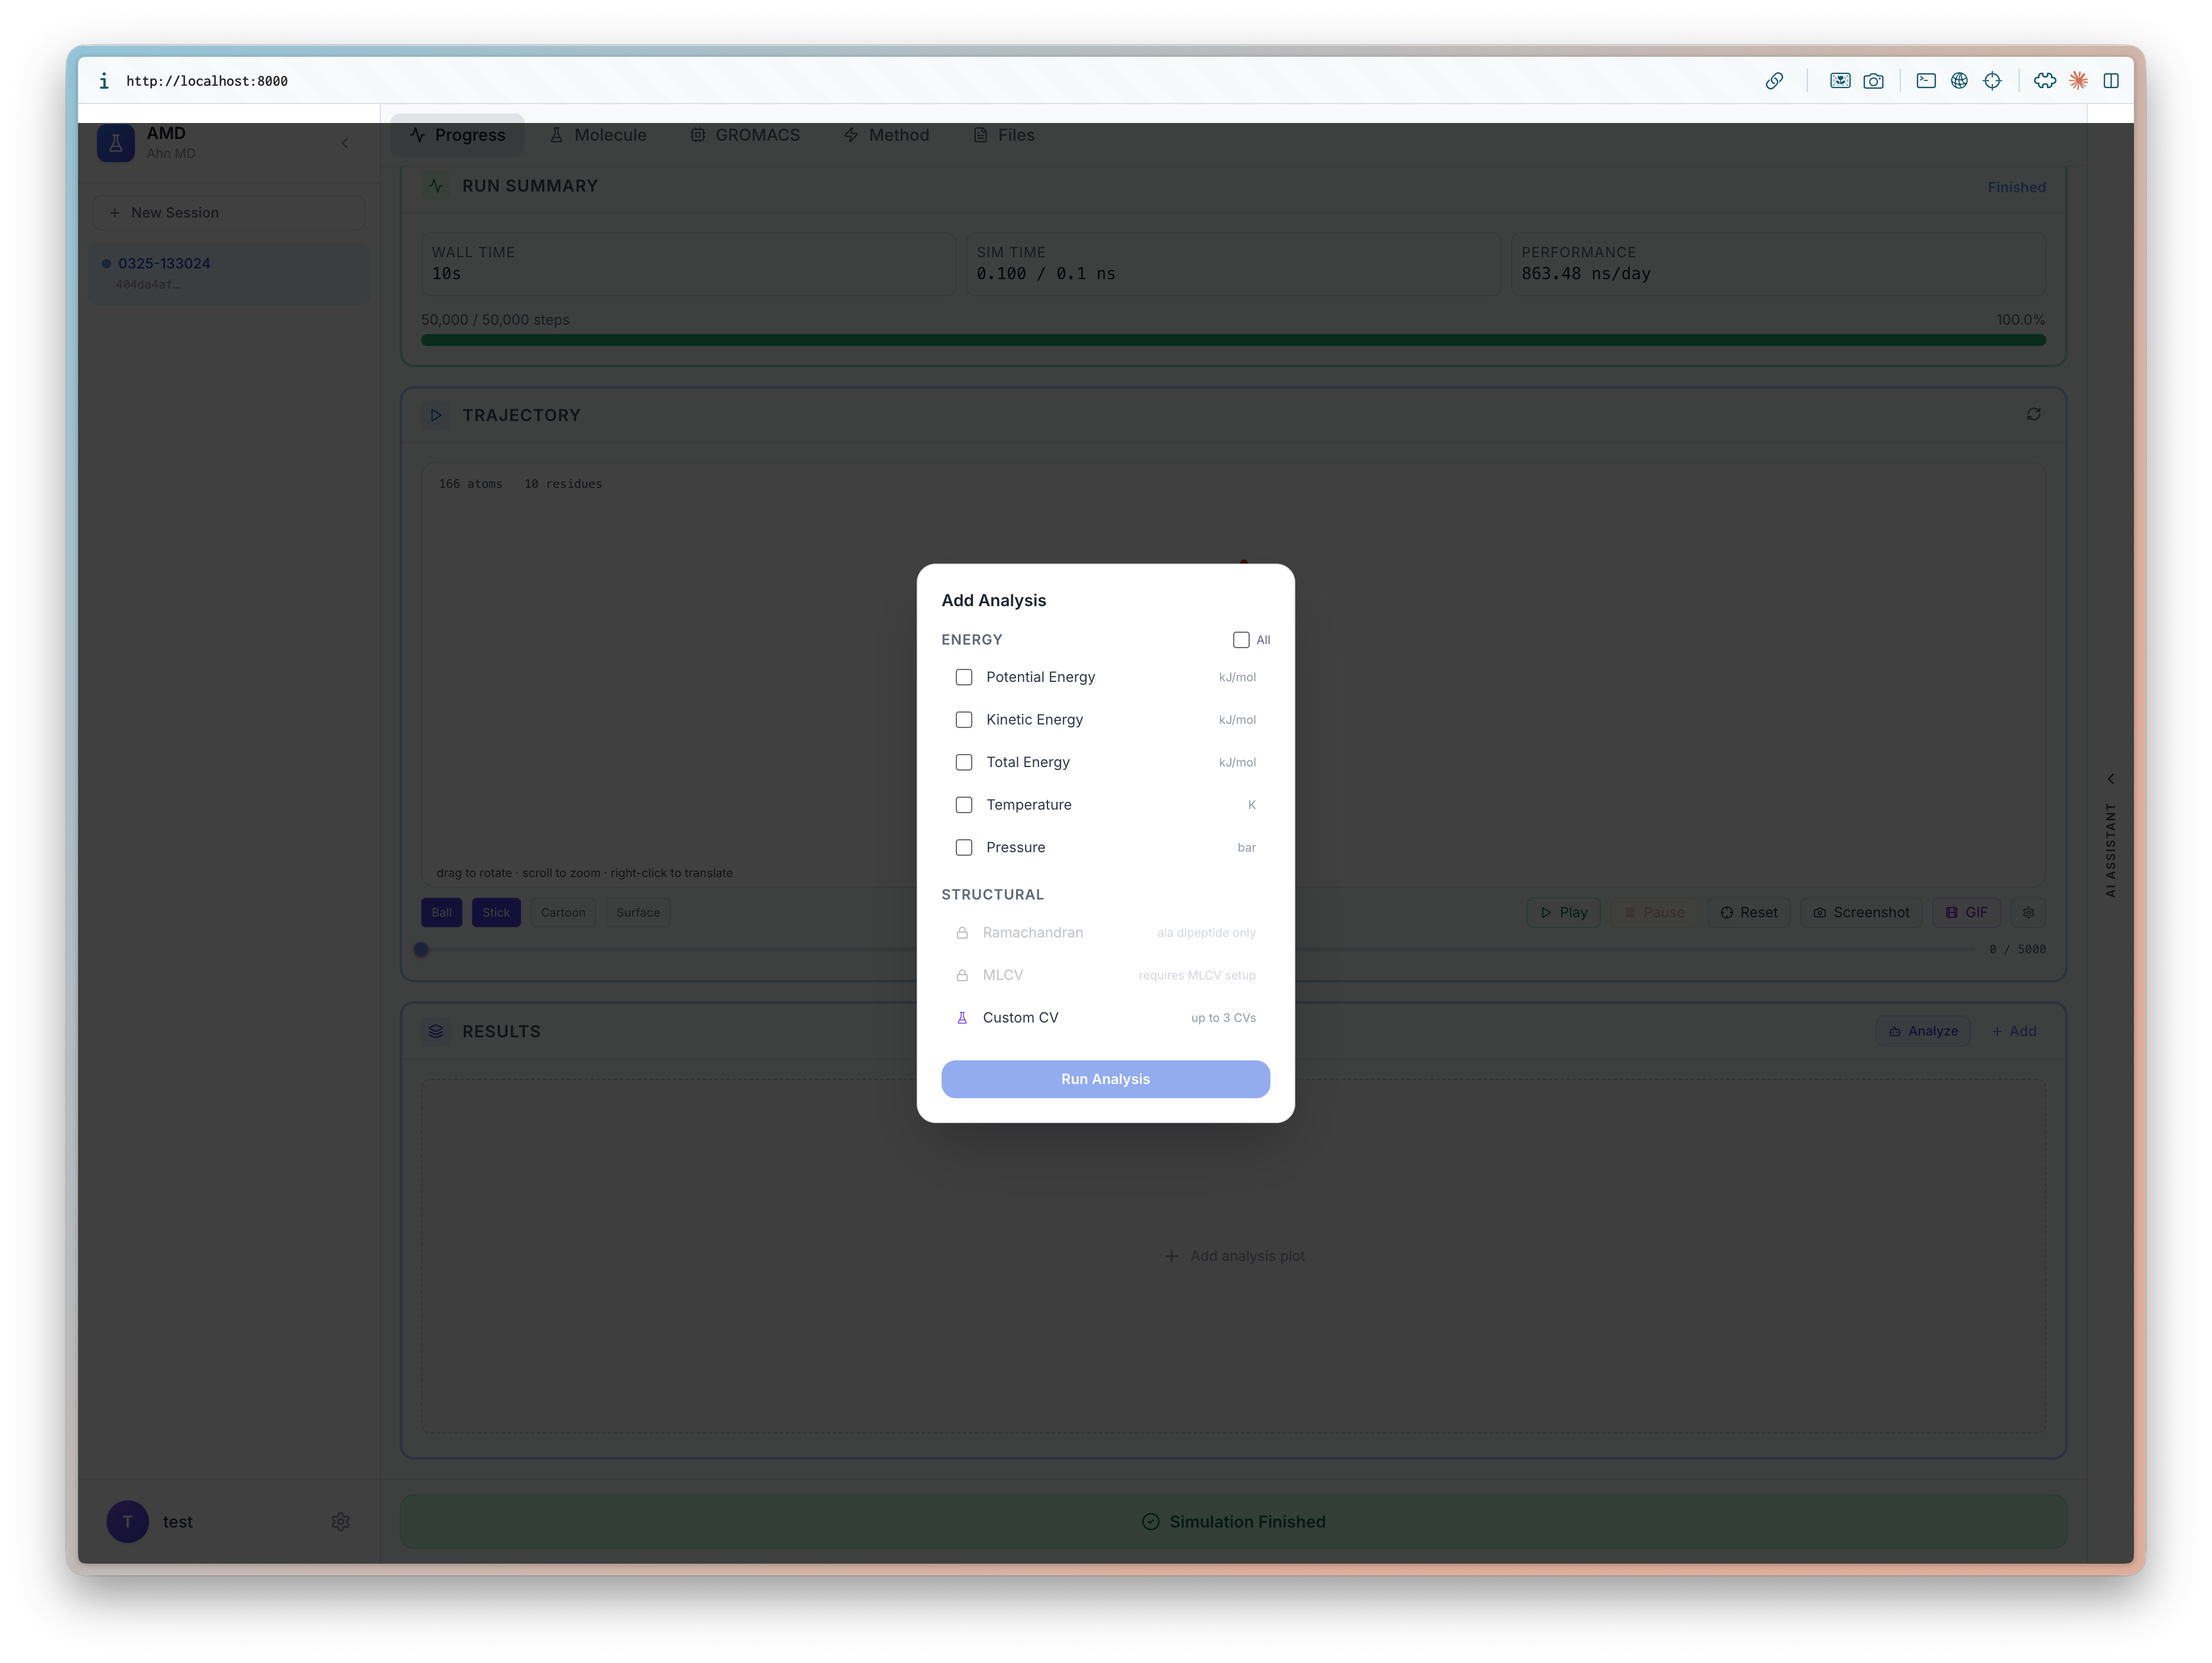The width and height of the screenshot is (2212, 1663).
Task: Click the "0 / 5000" frame counter
Action: tap(2017, 949)
